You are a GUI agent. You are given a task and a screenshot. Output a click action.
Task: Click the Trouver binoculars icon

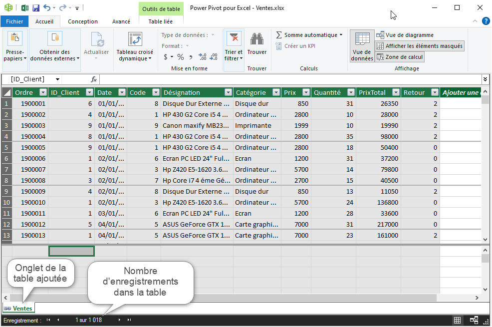[256, 39]
